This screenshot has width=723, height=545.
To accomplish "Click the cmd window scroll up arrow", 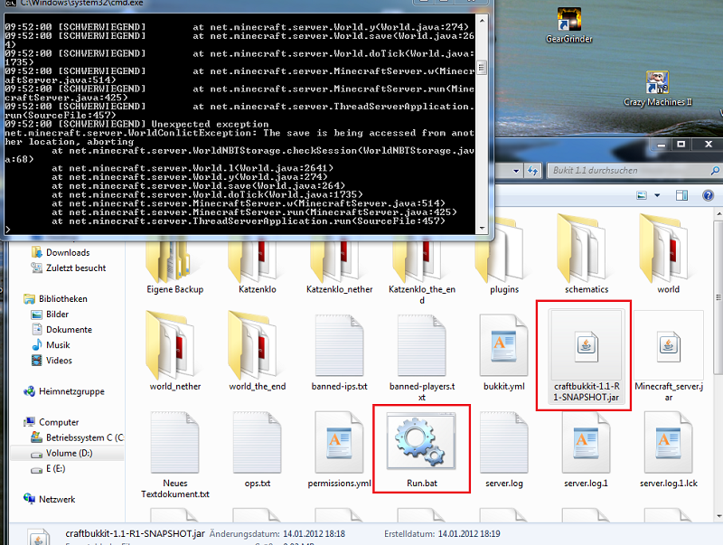I will coord(482,21).
